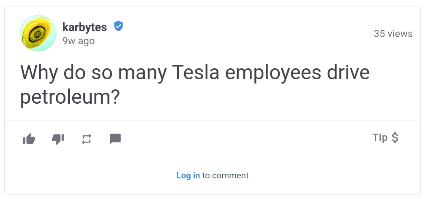Click the karbytes username
This screenshot has height=199, width=428.
click(85, 27)
